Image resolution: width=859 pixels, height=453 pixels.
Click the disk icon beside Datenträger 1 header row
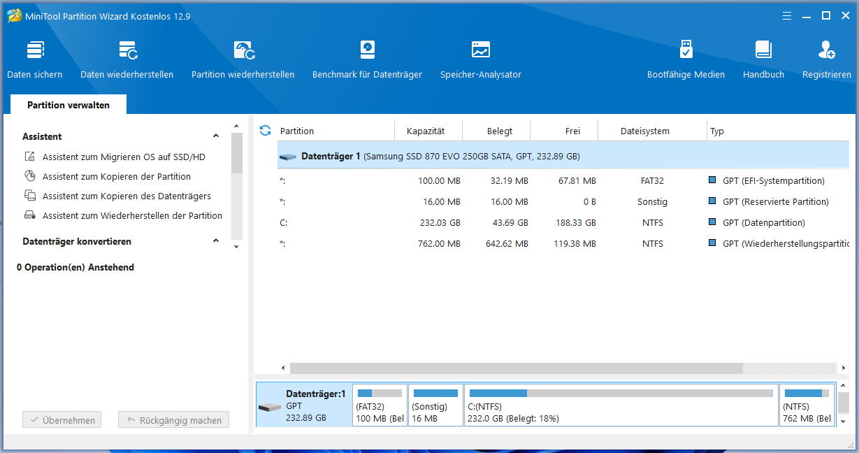(x=287, y=157)
